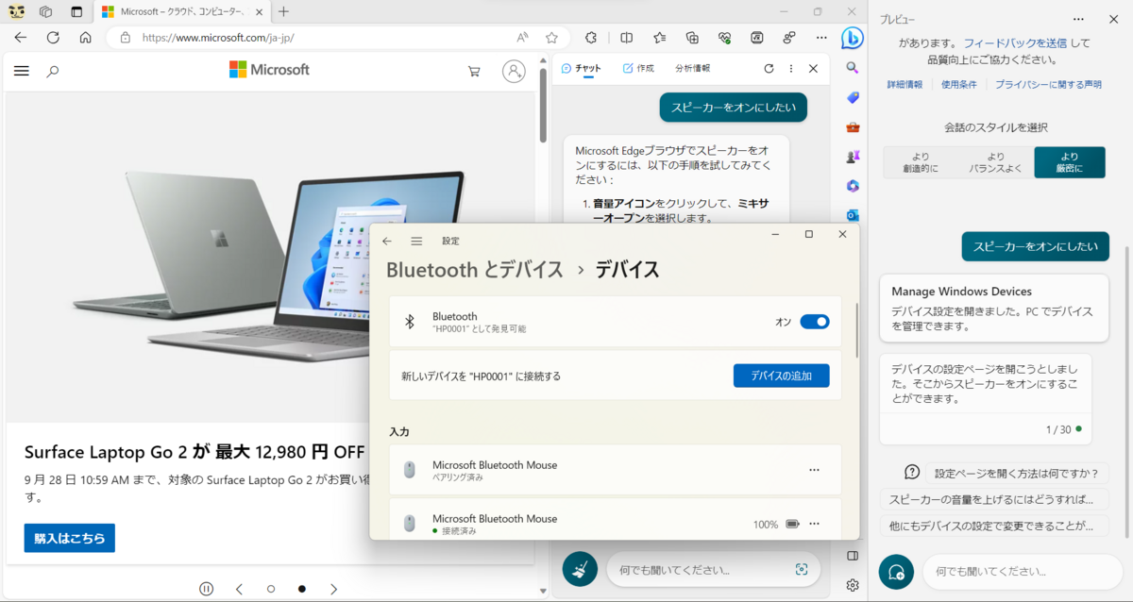Screen dimensions: 1133x602
Task: Select the first carousel dot
Action: click(x=271, y=589)
